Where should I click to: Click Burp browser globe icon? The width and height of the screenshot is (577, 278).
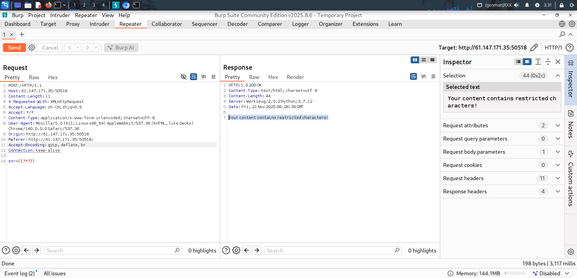point(562,24)
